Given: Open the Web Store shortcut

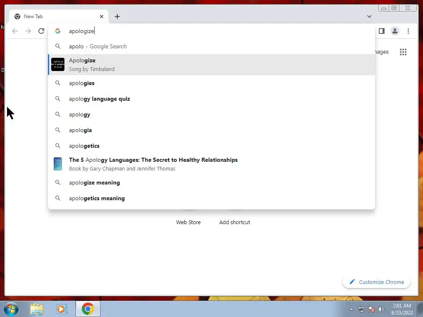Looking at the screenshot, I should (188, 222).
